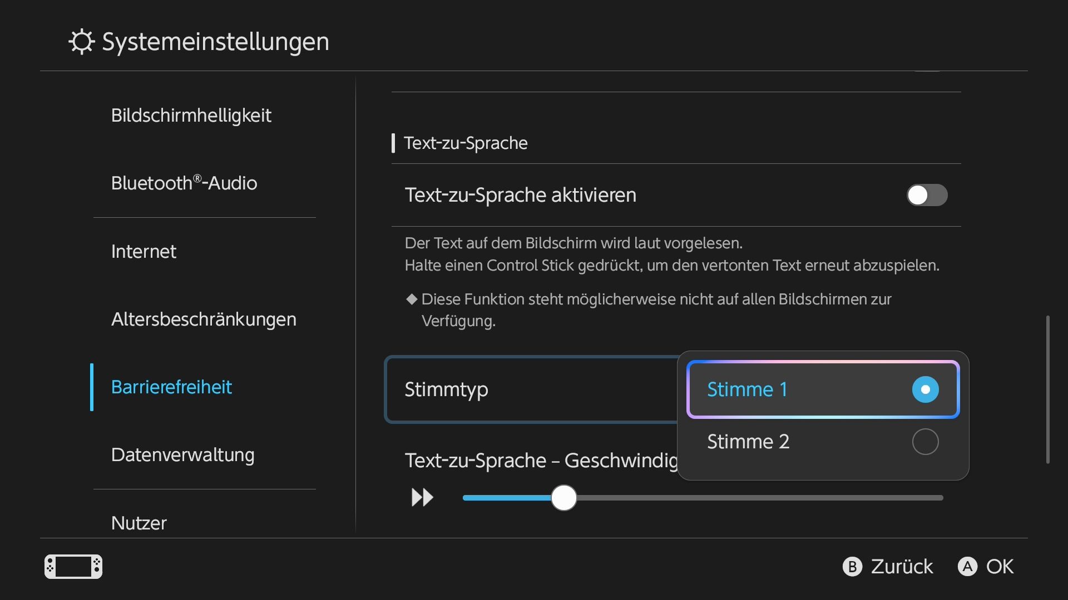The width and height of the screenshot is (1068, 600).
Task: Choose Stimme 2 from the voice list
Action: click(x=823, y=442)
